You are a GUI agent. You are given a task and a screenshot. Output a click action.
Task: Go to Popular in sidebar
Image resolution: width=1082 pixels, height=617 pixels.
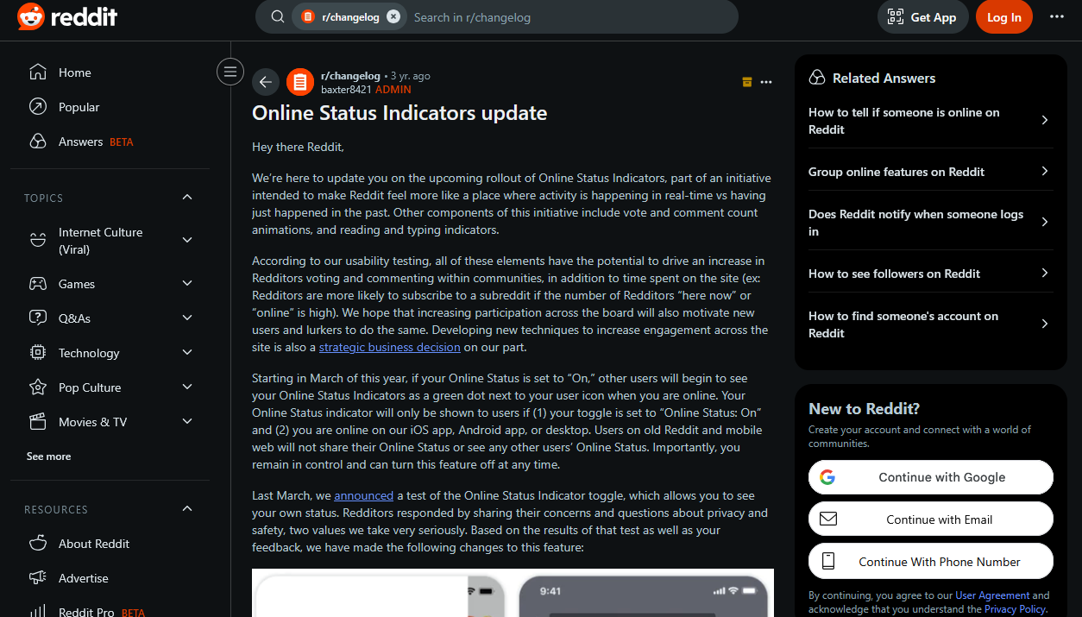(79, 107)
